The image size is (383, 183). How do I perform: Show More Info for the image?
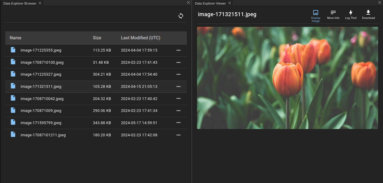click(333, 15)
